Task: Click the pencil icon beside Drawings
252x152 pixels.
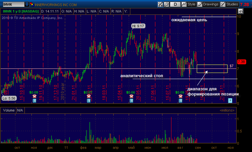Action: pyautogui.click(x=200, y=4)
